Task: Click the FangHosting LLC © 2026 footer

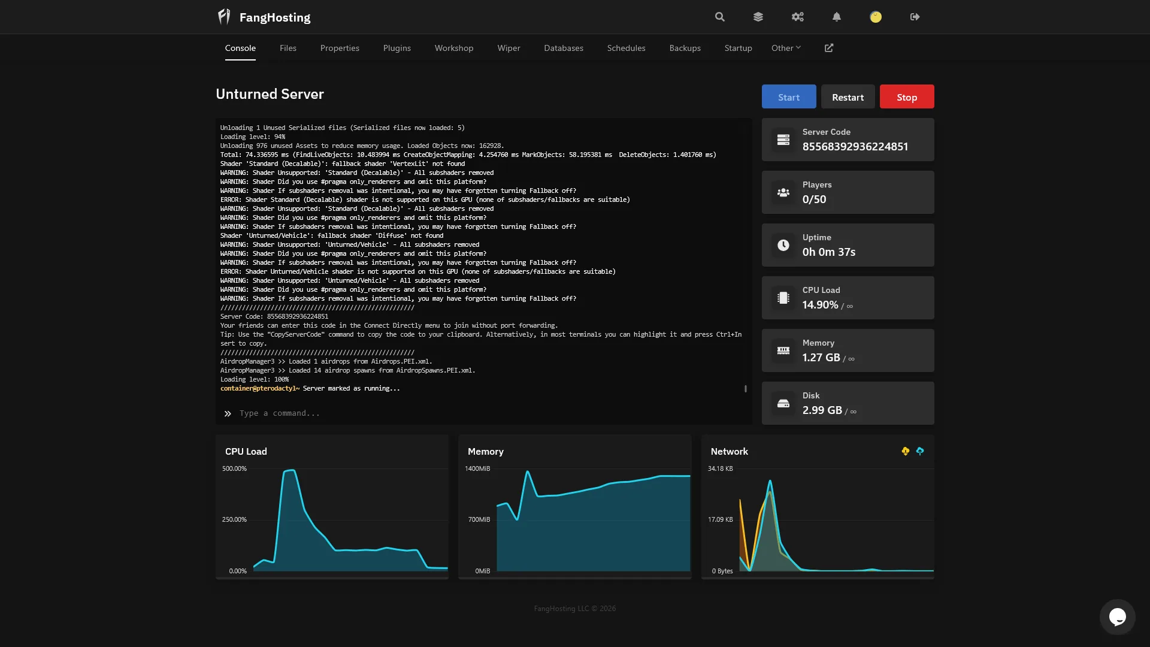Action: (x=575, y=609)
